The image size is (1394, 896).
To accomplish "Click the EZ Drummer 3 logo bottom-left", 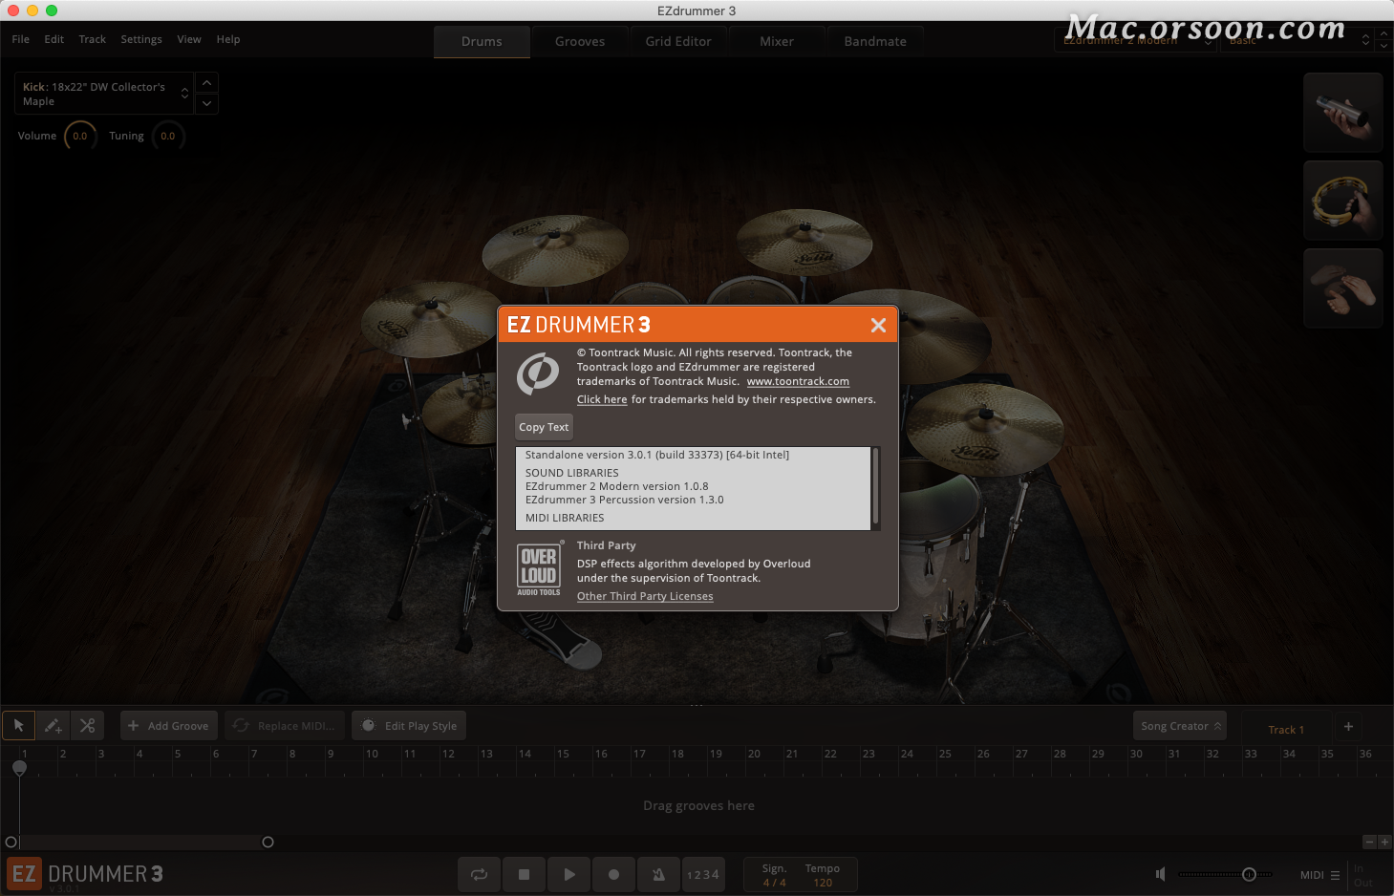I will [85, 874].
